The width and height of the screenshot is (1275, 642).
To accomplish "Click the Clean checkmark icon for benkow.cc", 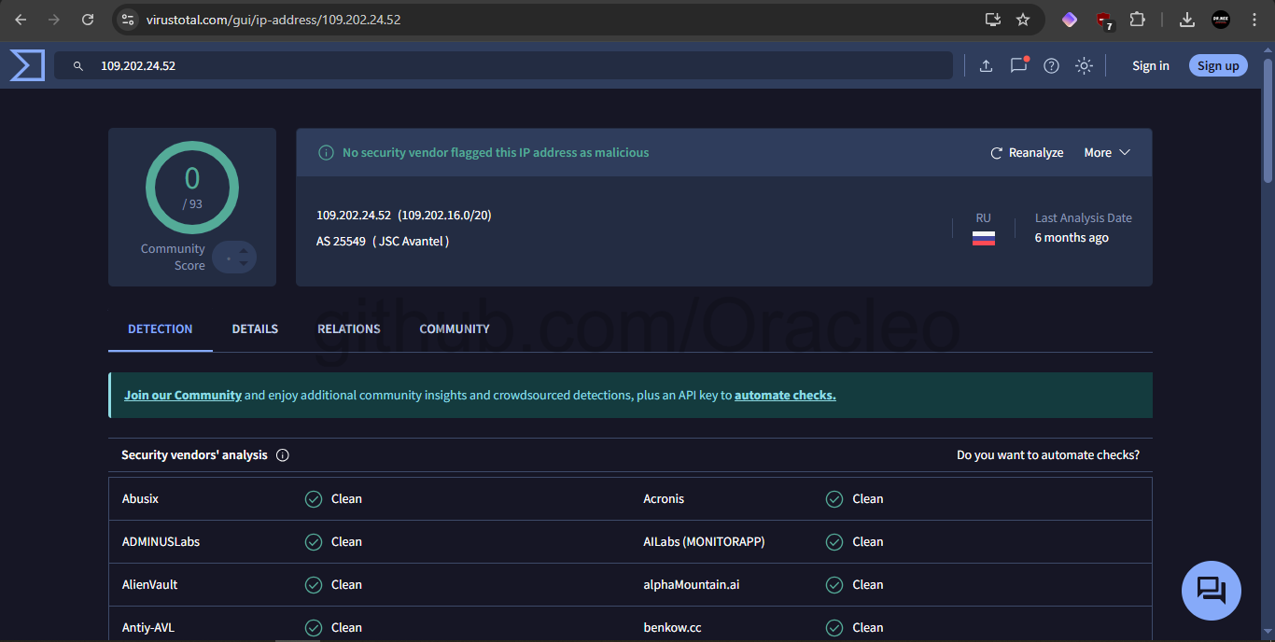I will coord(834,628).
